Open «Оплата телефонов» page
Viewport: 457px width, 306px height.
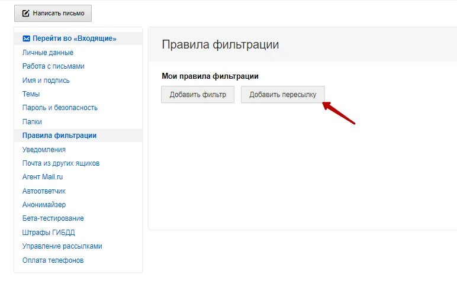pos(53,260)
